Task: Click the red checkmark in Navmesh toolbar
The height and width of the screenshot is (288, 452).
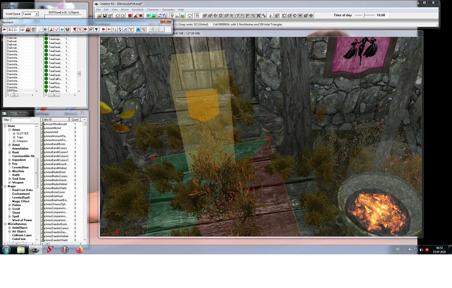Action: coord(57,29)
